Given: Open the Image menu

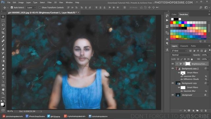Looking at the screenshot, I should [x=21, y=2].
